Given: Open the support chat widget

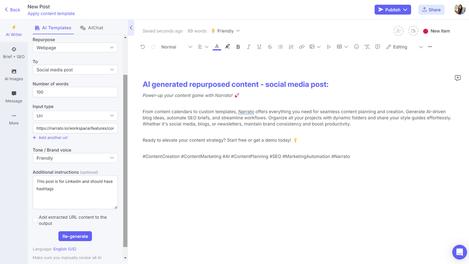Looking at the screenshot, I should pyautogui.click(x=460, y=252).
